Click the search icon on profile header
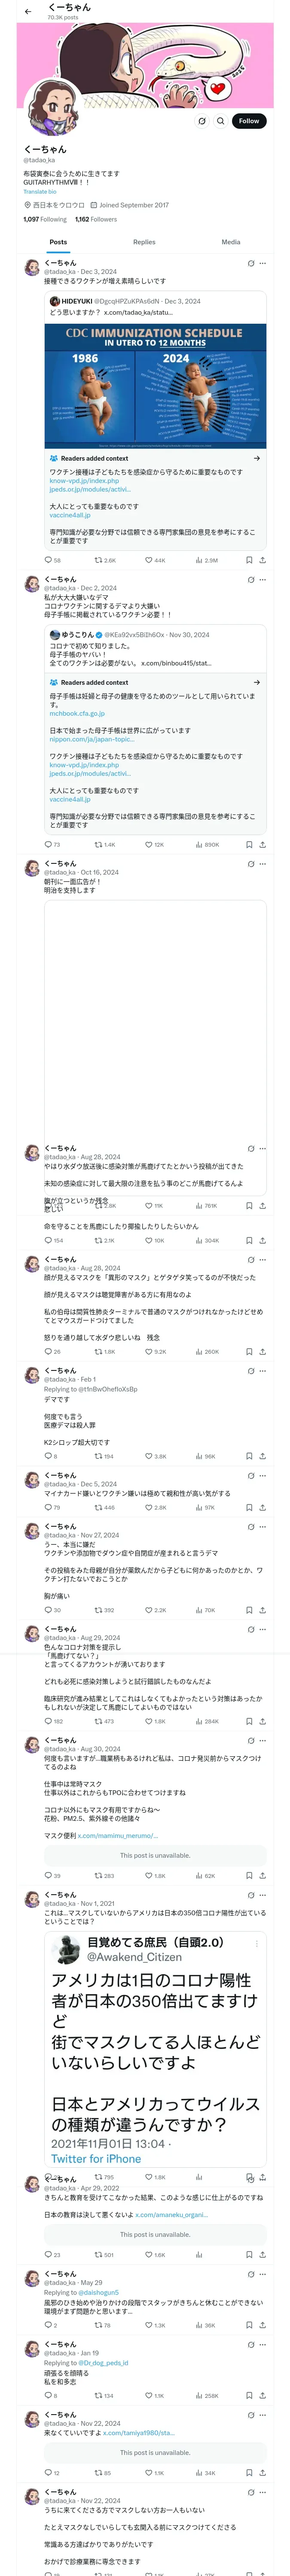290x2576 pixels. pyautogui.click(x=220, y=121)
